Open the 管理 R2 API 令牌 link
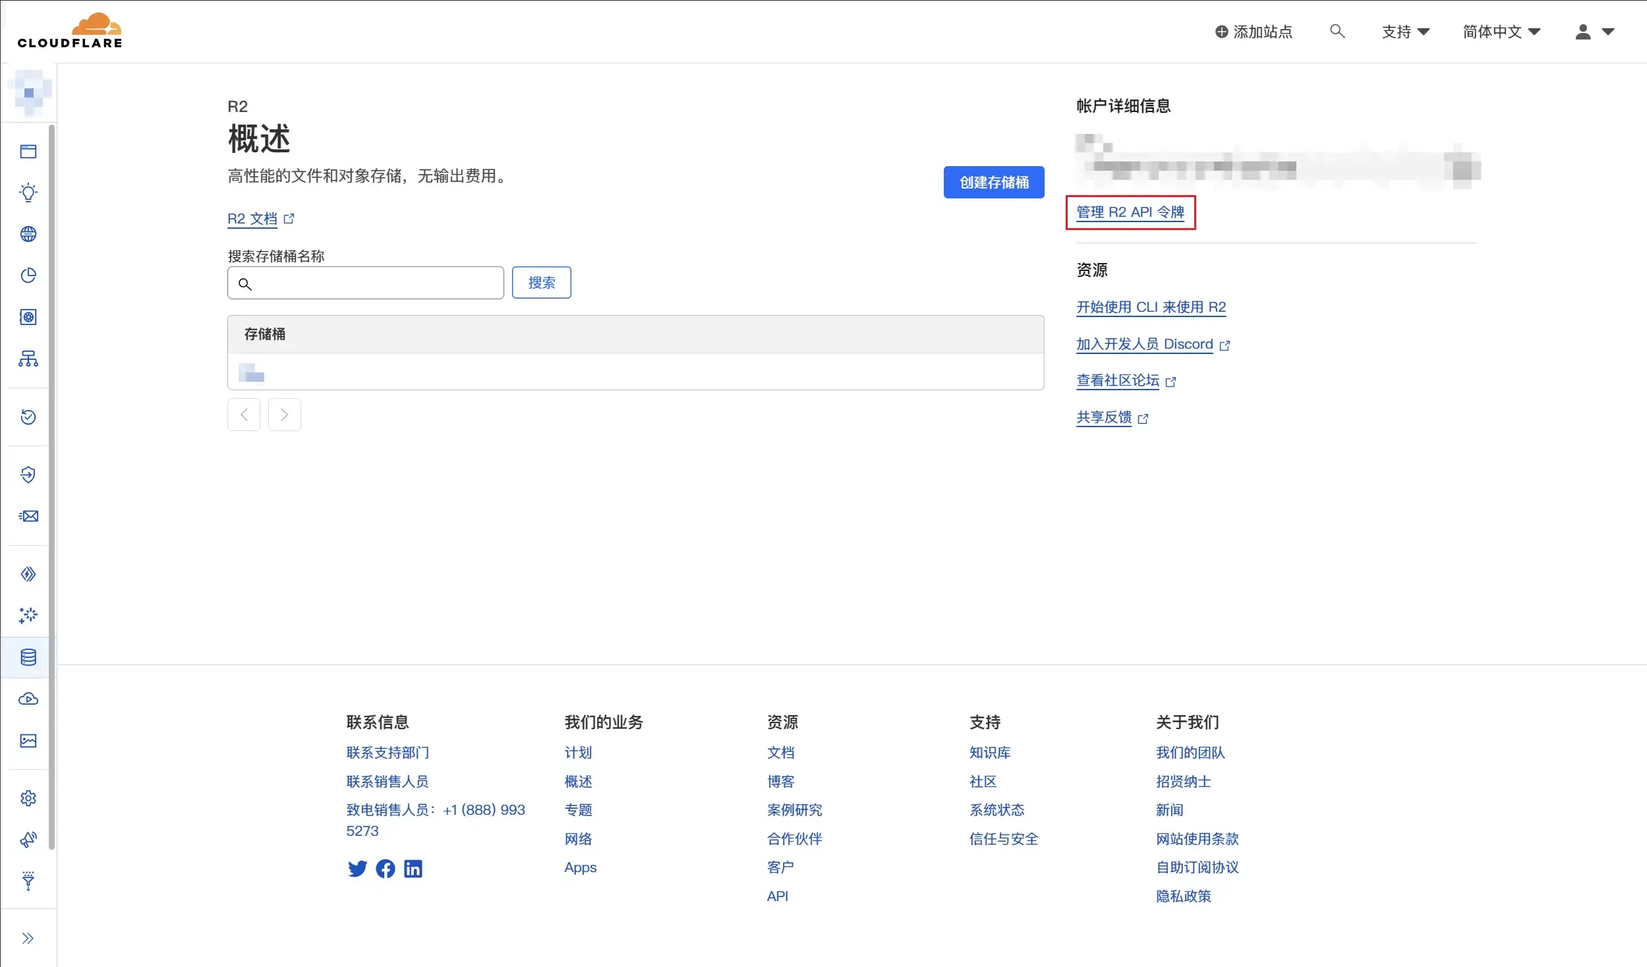Image resolution: width=1647 pixels, height=967 pixels. point(1130,212)
